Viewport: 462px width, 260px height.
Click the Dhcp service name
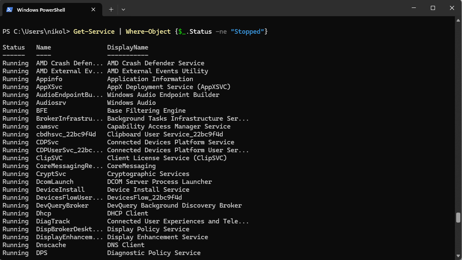(x=44, y=213)
